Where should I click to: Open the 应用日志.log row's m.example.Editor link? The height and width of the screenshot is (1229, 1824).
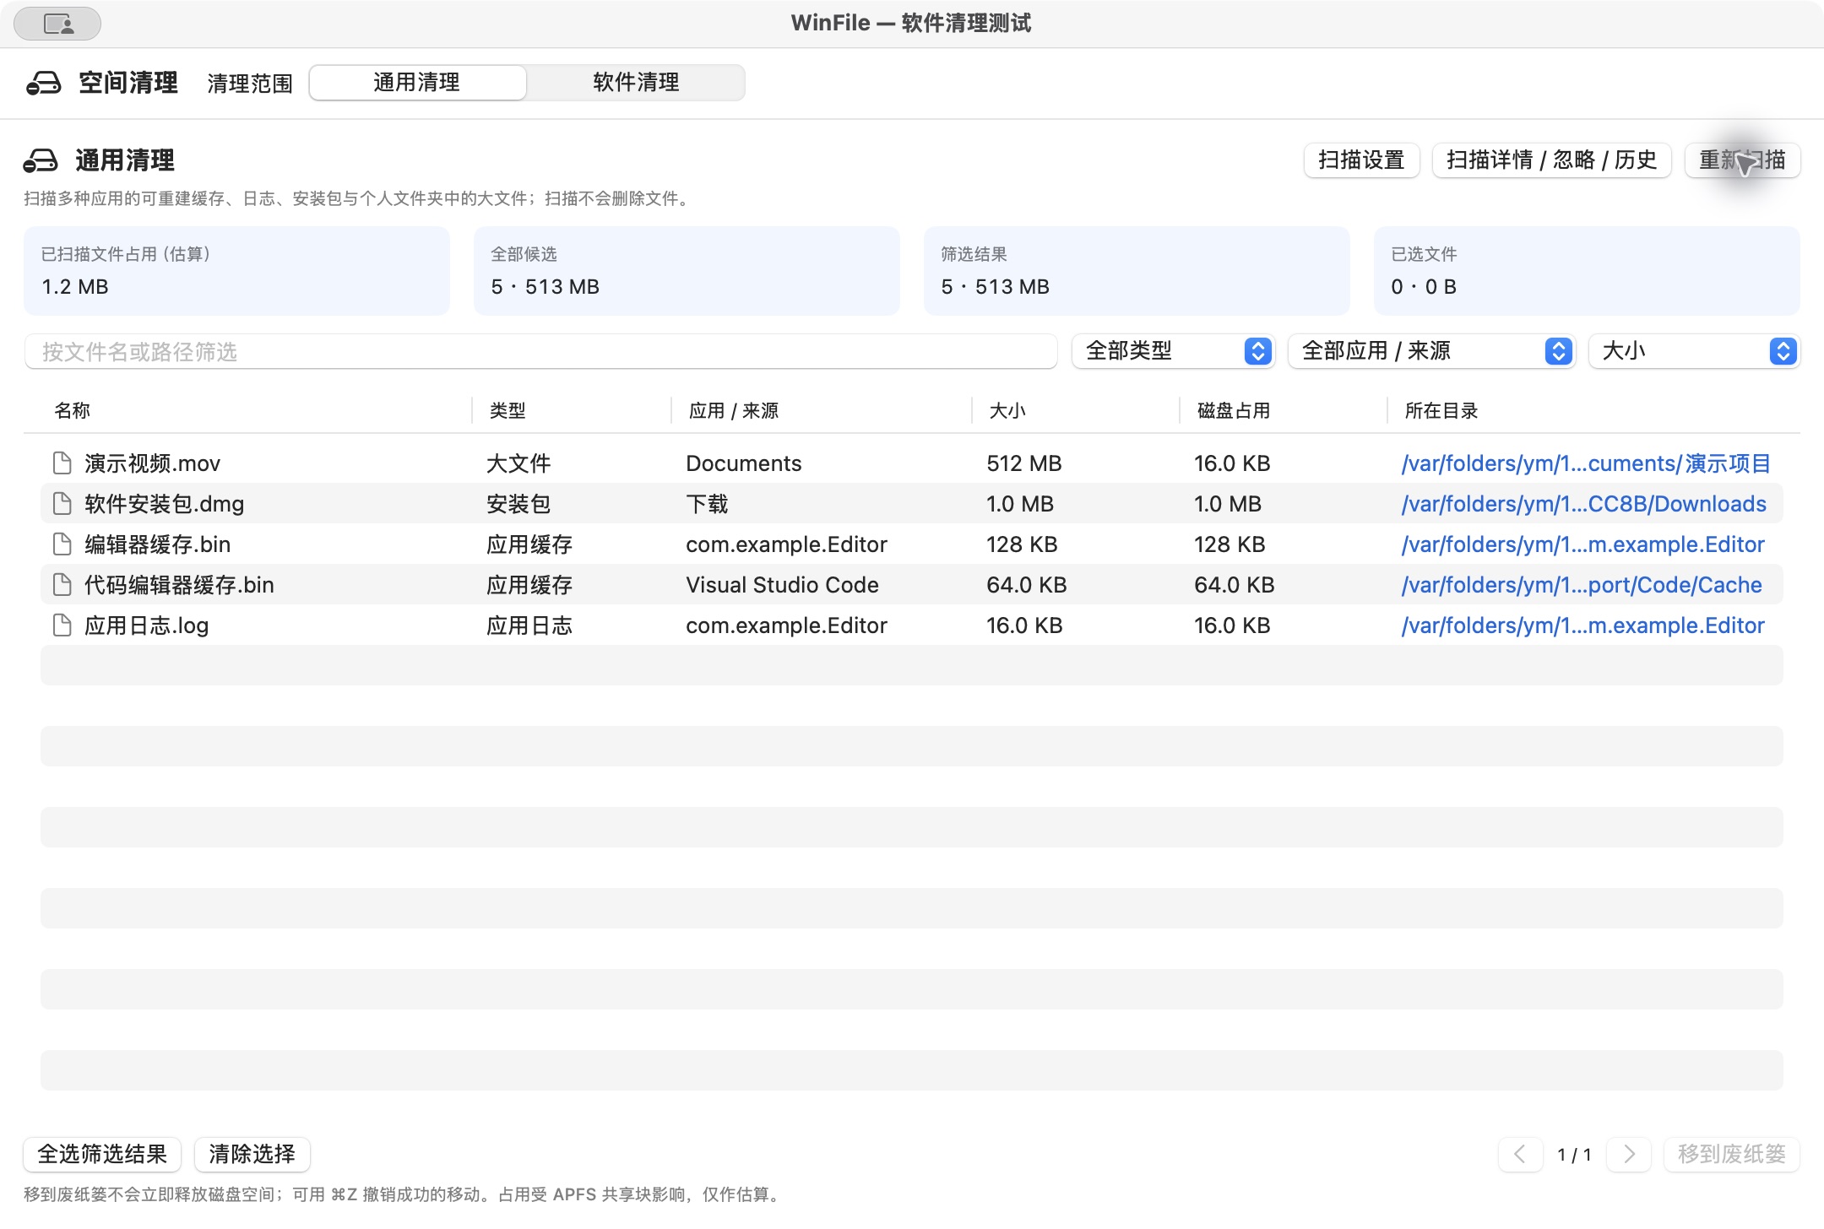pos(1582,625)
